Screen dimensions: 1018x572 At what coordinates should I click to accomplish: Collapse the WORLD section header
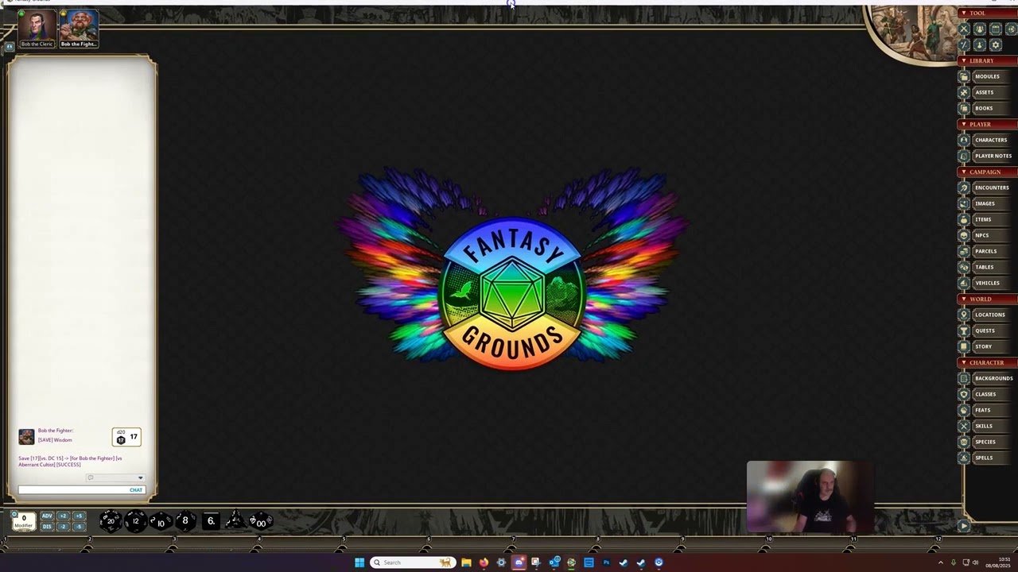click(987, 299)
